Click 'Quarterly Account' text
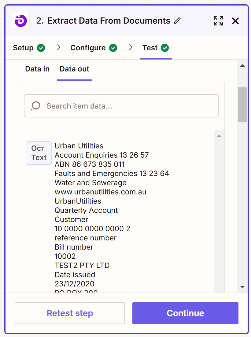 point(86,210)
